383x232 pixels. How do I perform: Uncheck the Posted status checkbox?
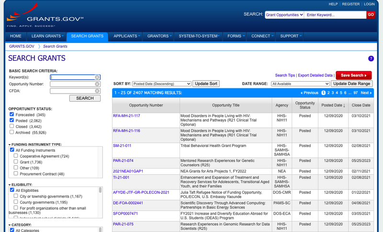[x=11, y=120]
